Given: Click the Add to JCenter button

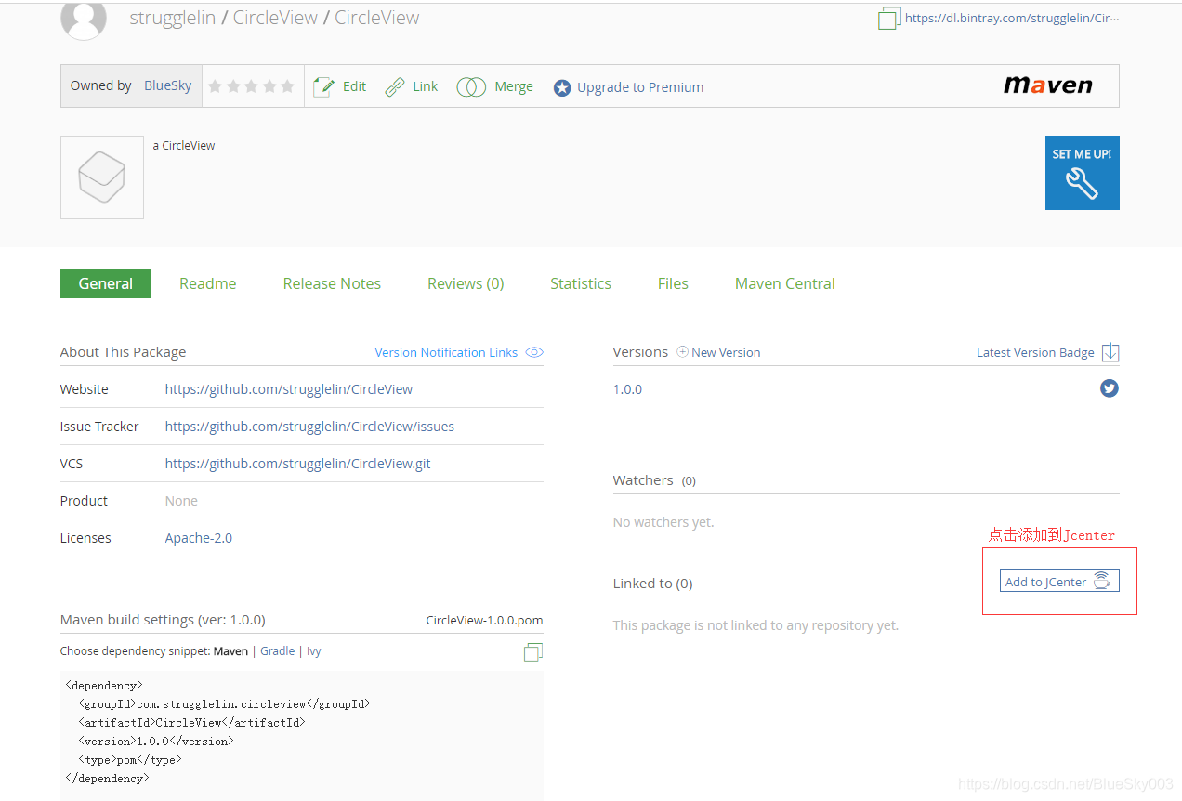Looking at the screenshot, I should (x=1059, y=581).
